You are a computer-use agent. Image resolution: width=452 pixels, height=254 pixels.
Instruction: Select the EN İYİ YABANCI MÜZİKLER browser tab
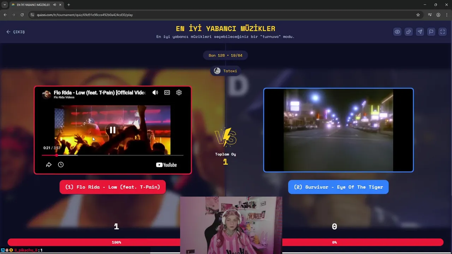point(34,5)
